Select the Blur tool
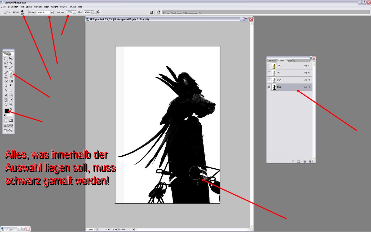 click(x=6, y=85)
